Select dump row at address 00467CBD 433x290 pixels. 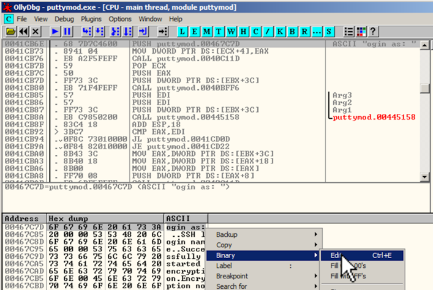click(105, 286)
